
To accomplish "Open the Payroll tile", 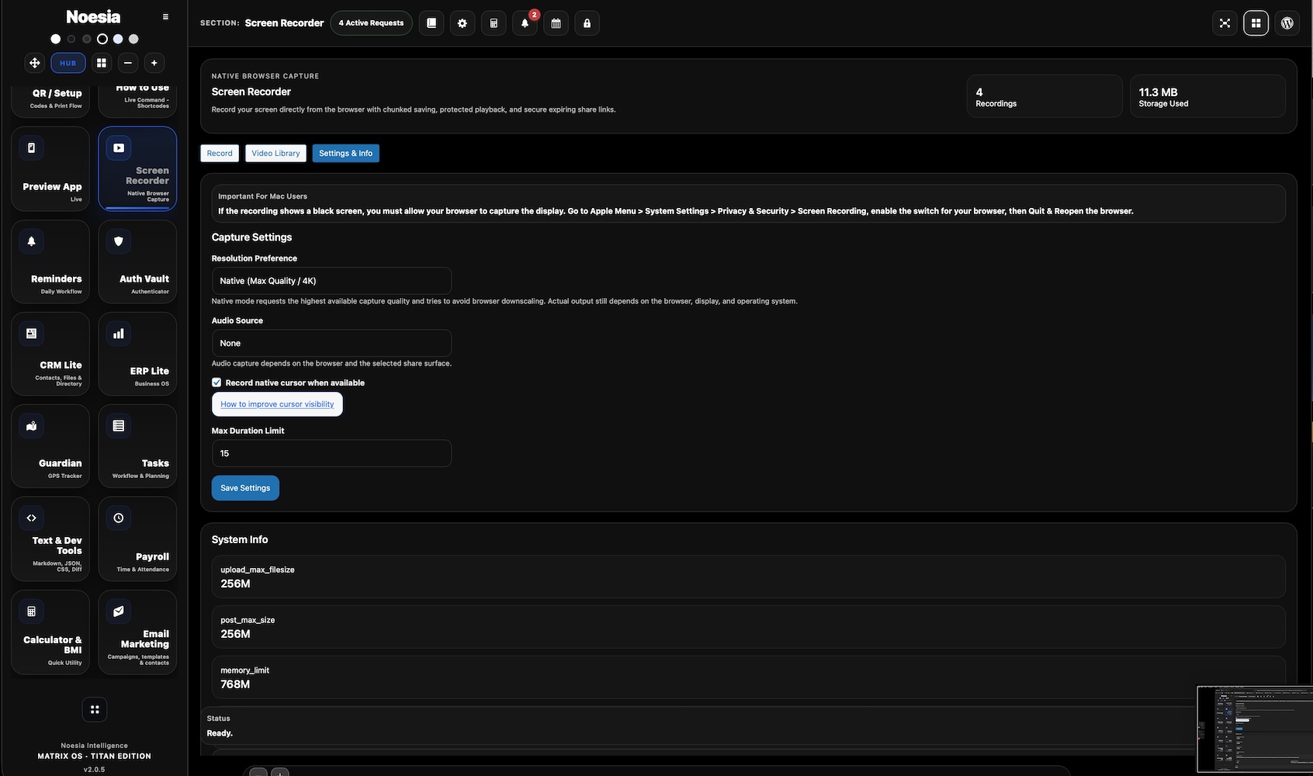I will [x=137, y=539].
